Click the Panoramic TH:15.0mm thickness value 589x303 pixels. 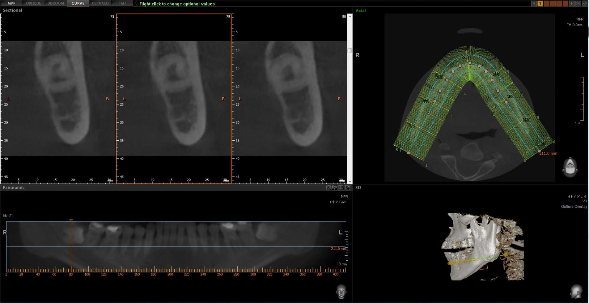338,202
